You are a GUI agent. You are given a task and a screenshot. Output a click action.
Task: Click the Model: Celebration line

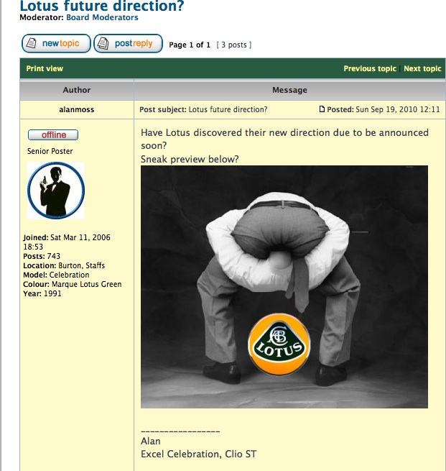pyautogui.click(x=56, y=275)
